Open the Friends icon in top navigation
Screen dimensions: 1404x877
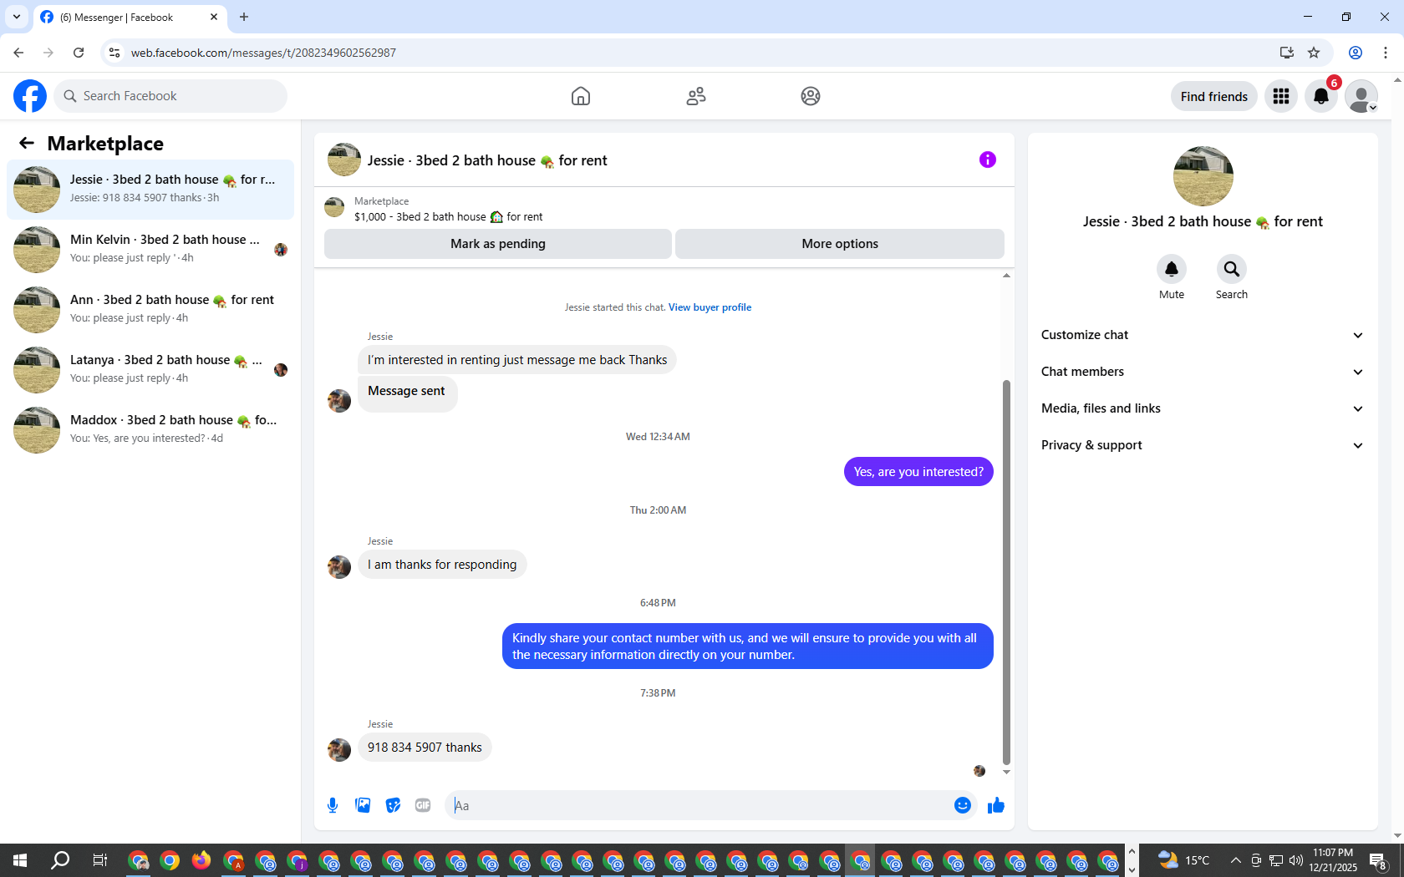(696, 96)
